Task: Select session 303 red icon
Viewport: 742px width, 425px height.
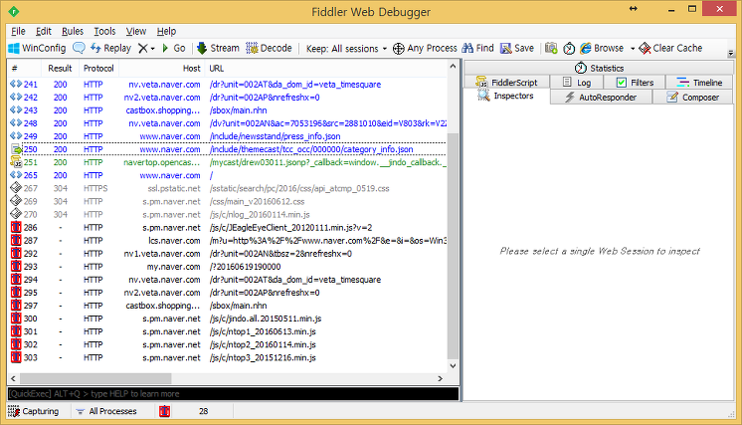Action: pos(16,357)
